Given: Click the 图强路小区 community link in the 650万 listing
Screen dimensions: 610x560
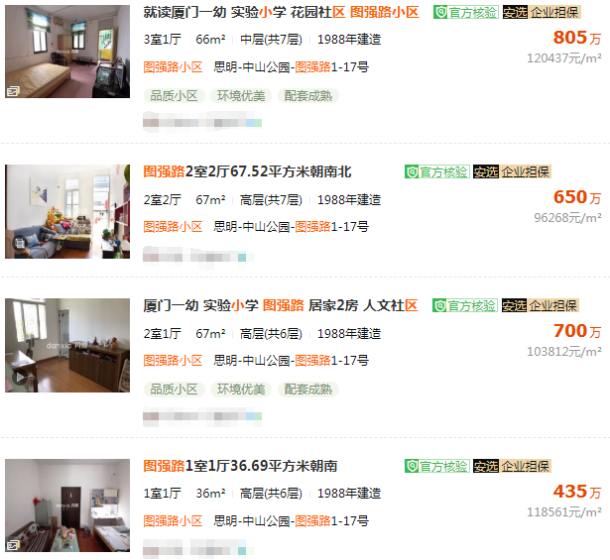Looking at the screenshot, I should 173,226.
